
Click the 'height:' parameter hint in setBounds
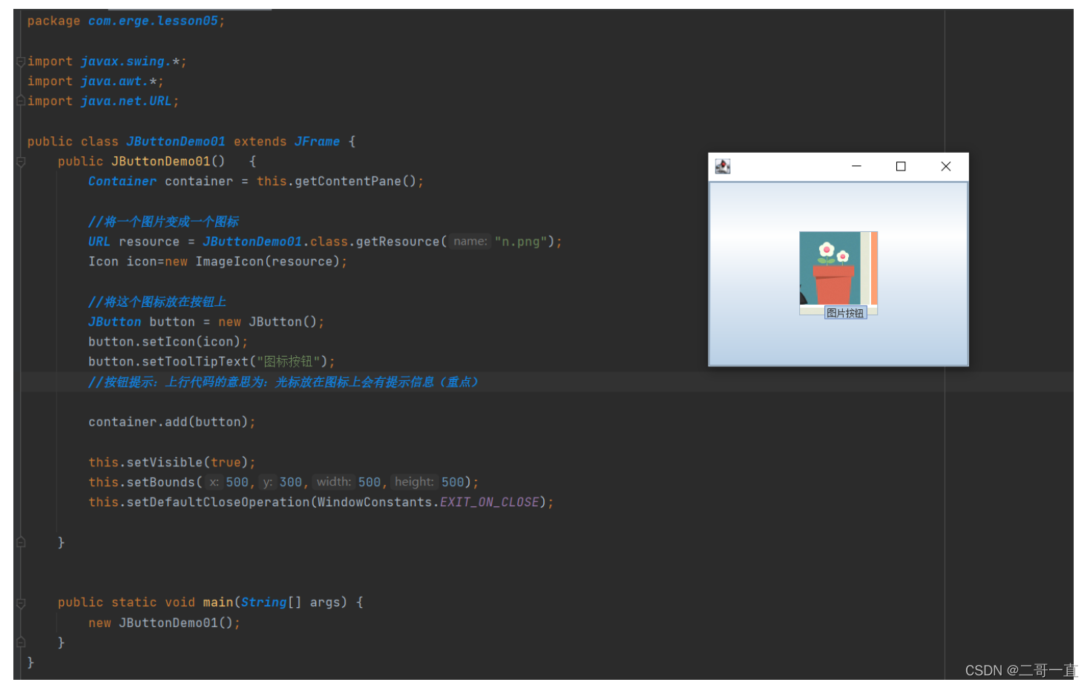tap(414, 483)
